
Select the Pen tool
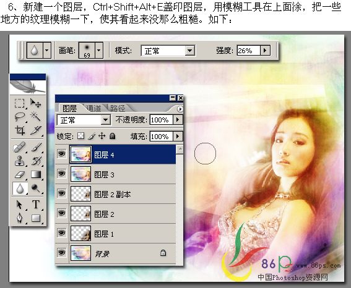[x=19, y=218]
